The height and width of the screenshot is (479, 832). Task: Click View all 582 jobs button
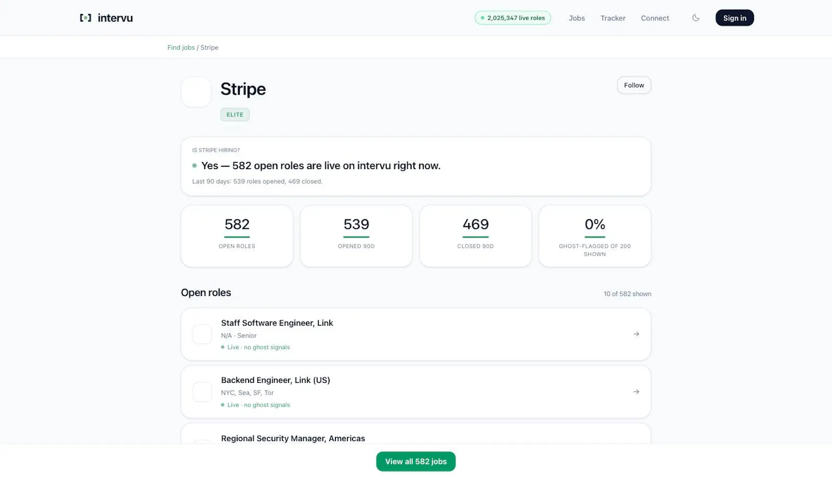tap(416, 461)
